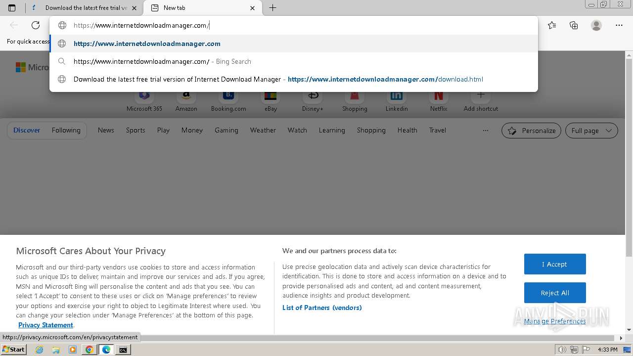Screen dimensions: 633x356
Task: Open the Favorites star icon
Action: [x=552, y=25]
